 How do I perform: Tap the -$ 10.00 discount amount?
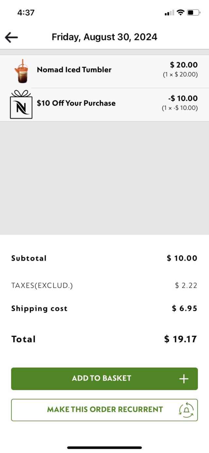coord(182,98)
